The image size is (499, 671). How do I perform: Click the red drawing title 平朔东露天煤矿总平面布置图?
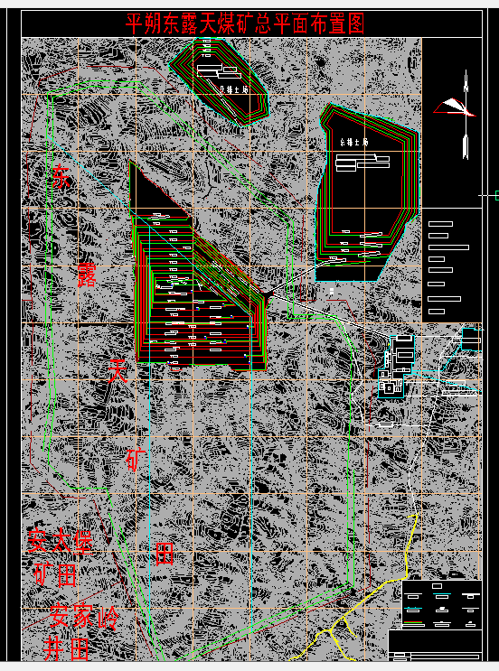(x=245, y=24)
